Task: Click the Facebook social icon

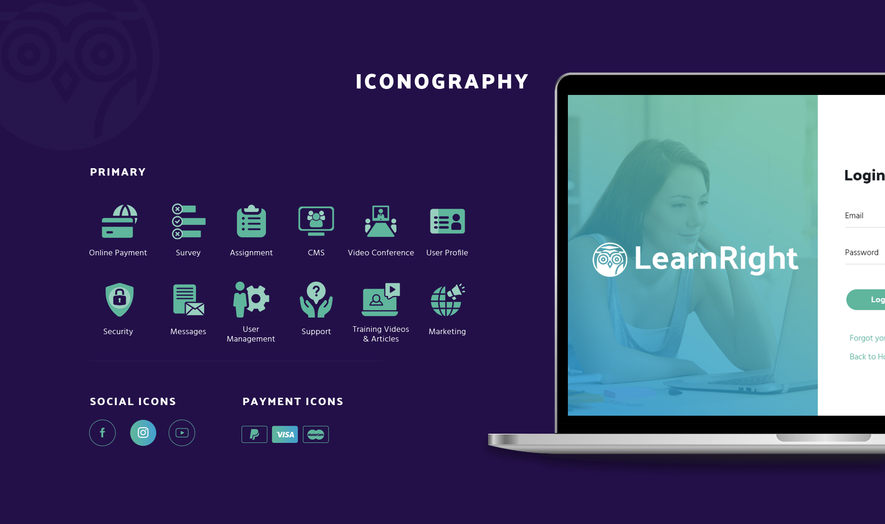Action: tap(102, 432)
